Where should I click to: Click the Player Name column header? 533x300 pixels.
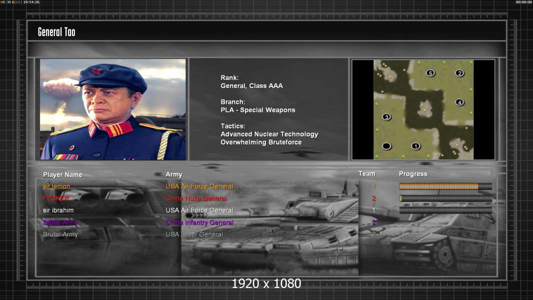[x=62, y=174]
